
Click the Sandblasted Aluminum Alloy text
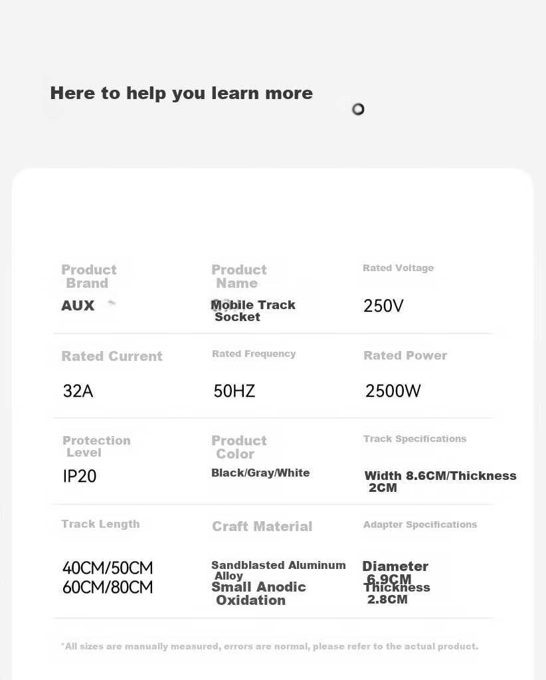click(278, 570)
